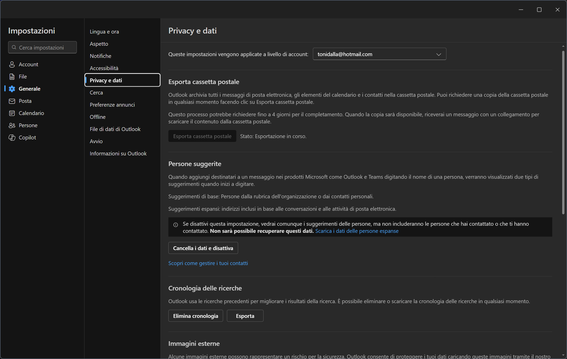Click Elimina cronologia button
The image size is (567, 359).
[x=196, y=316]
